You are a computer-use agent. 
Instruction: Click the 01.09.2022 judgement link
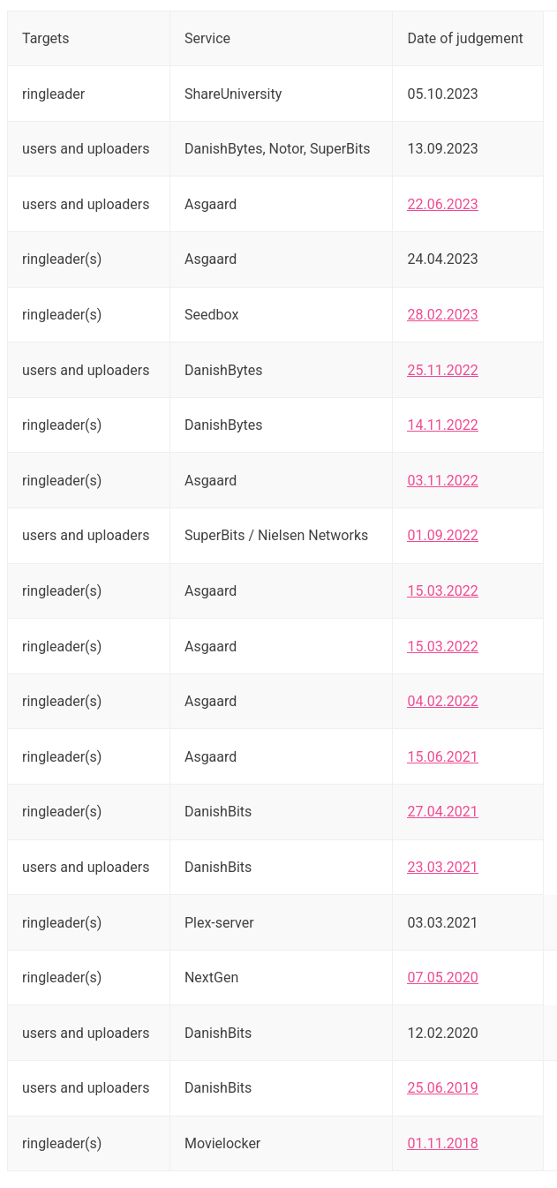pyautogui.click(x=442, y=535)
